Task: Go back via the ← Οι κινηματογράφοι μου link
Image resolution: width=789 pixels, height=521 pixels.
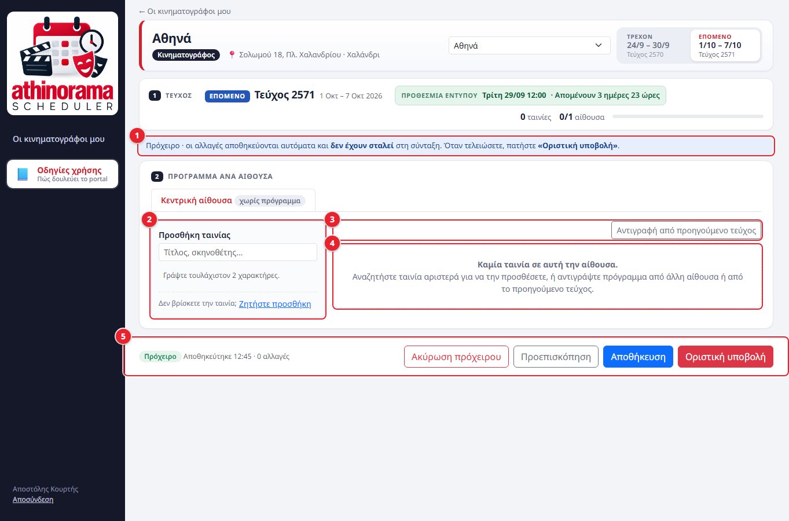Action: [x=185, y=11]
